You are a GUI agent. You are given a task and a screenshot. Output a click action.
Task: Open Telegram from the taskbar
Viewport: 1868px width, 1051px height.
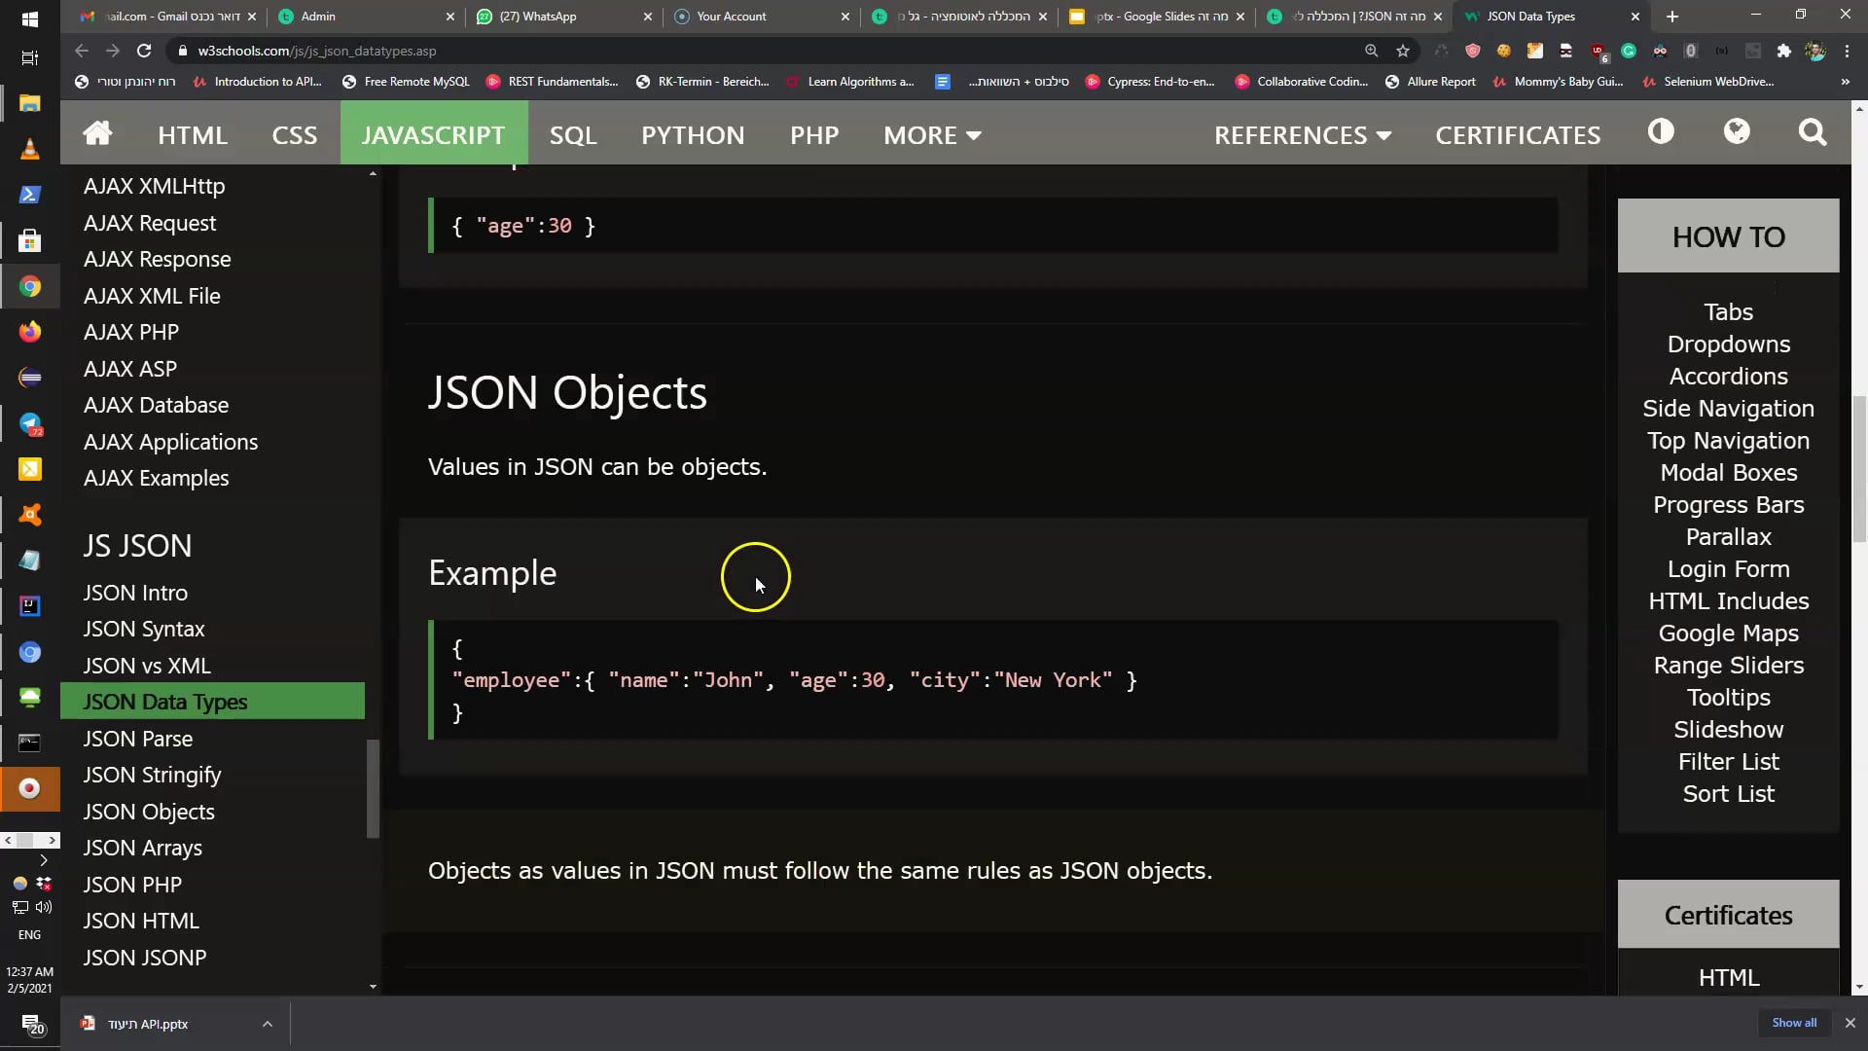click(x=30, y=424)
